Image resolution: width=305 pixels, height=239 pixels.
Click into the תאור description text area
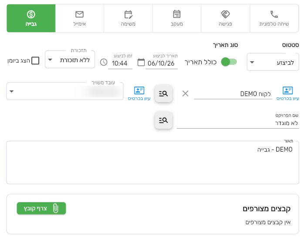(x=152, y=163)
